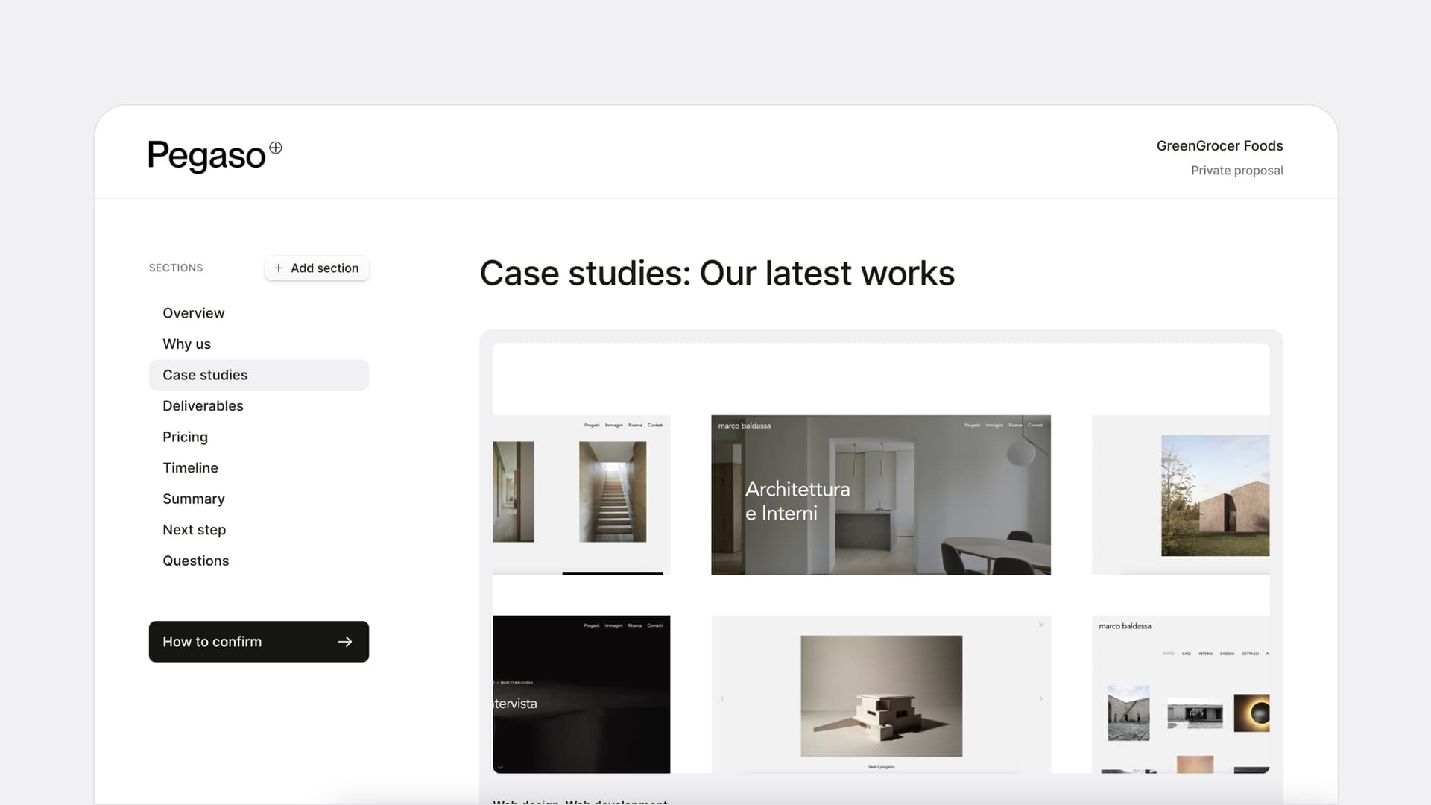Screen dimensions: 1431x805
Task: Click the Pegaso logo icon
Action: click(x=275, y=145)
